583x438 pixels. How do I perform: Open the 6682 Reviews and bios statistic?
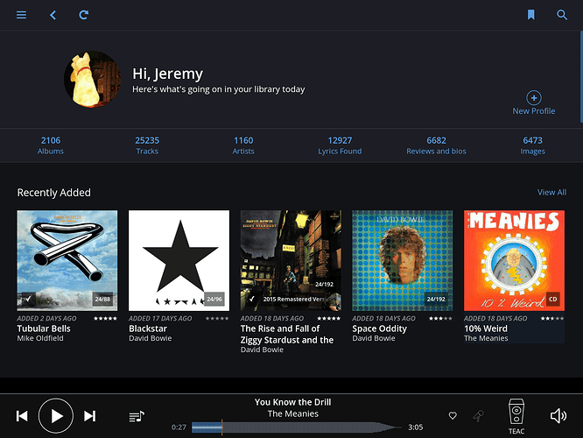pyautogui.click(x=436, y=145)
